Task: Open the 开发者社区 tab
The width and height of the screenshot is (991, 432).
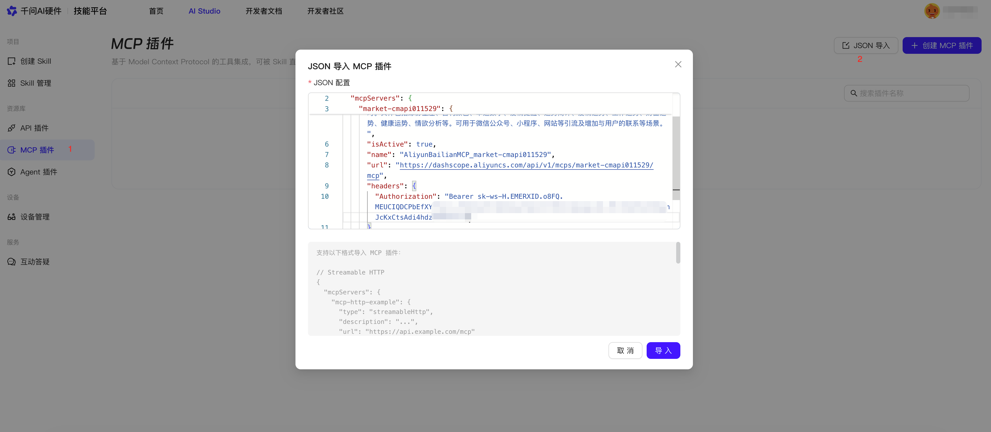Action: [x=326, y=11]
